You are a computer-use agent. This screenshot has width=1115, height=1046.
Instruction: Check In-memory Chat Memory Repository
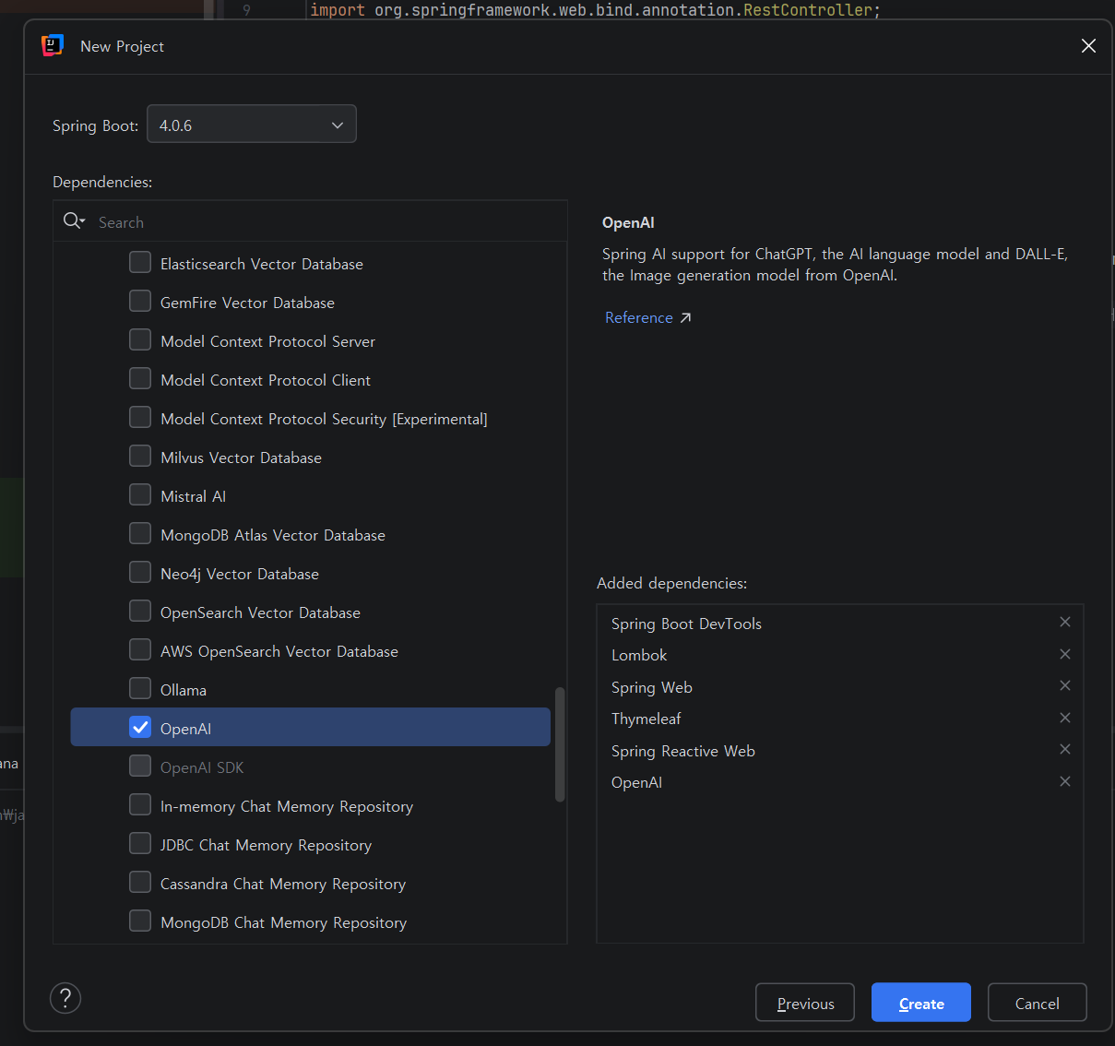(140, 805)
